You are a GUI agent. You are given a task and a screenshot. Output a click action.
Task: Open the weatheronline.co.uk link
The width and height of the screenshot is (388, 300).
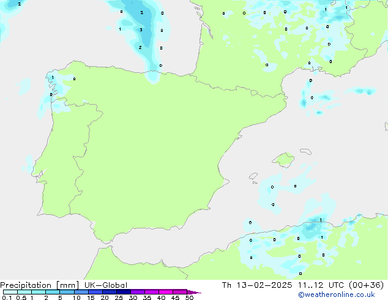[337, 294]
